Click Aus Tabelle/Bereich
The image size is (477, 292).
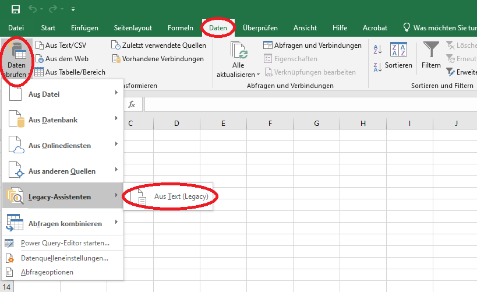point(70,72)
